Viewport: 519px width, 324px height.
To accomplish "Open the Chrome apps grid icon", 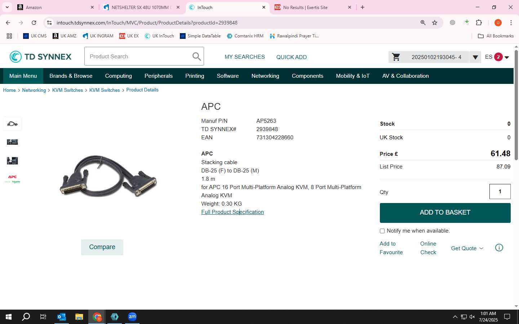I will tap(9, 36).
